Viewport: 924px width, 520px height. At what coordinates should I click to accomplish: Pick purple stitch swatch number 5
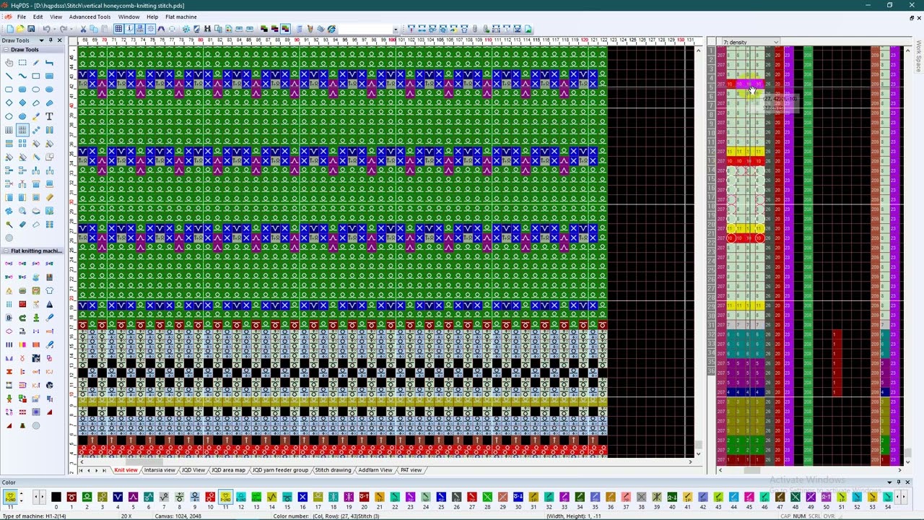coord(133,497)
